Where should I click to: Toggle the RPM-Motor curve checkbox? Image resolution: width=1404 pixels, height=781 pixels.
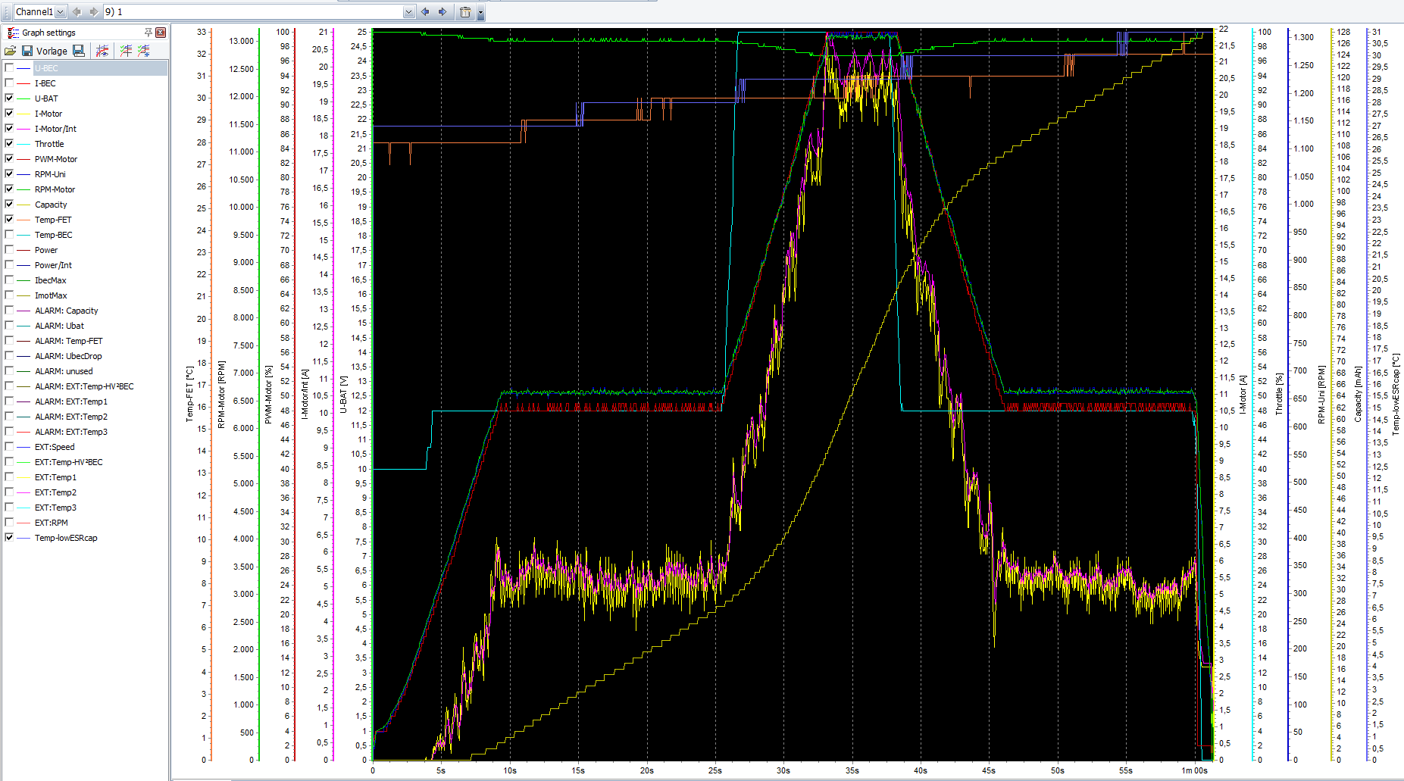coord(9,189)
